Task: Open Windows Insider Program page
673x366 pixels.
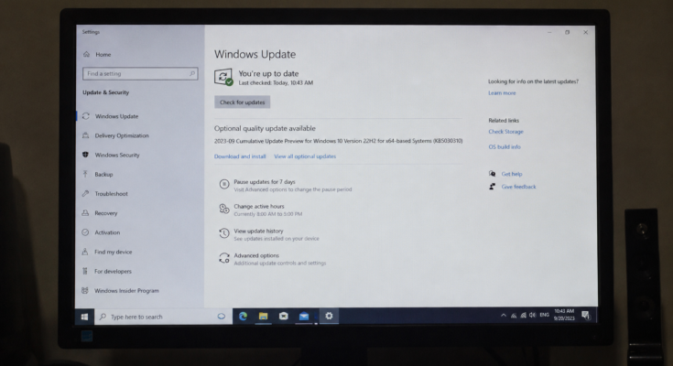Action: tap(126, 290)
